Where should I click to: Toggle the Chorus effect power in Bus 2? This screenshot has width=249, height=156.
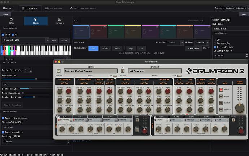155,120
